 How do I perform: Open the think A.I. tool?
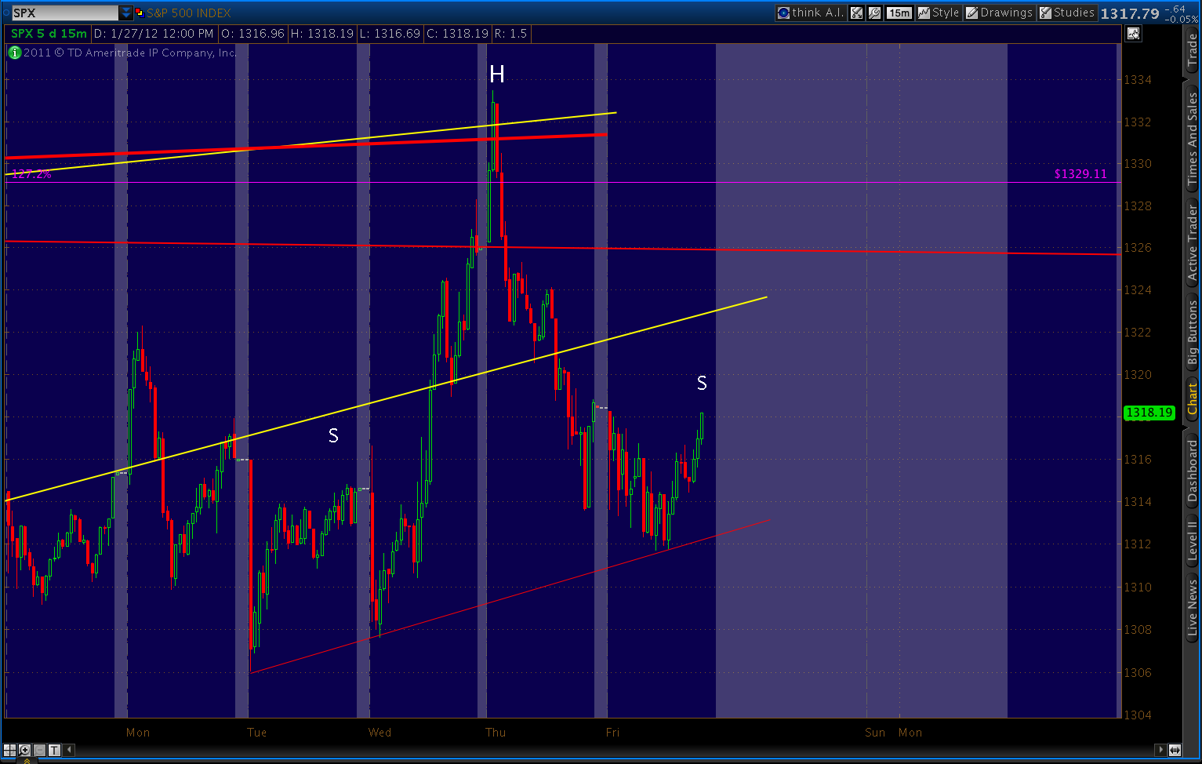[x=810, y=13]
